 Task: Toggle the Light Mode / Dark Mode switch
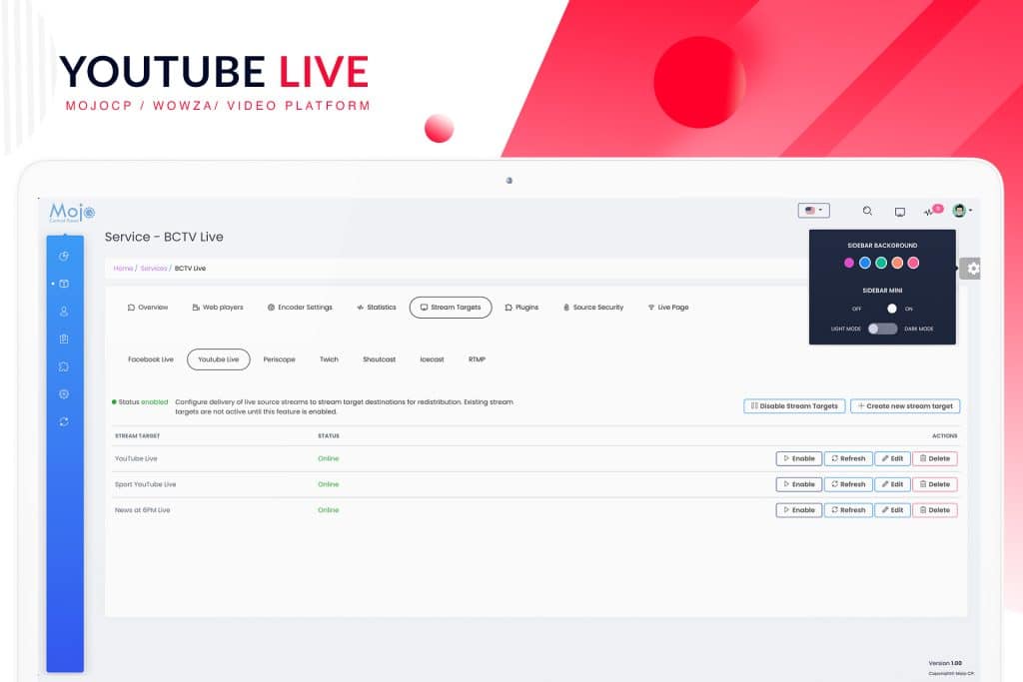click(883, 329)
